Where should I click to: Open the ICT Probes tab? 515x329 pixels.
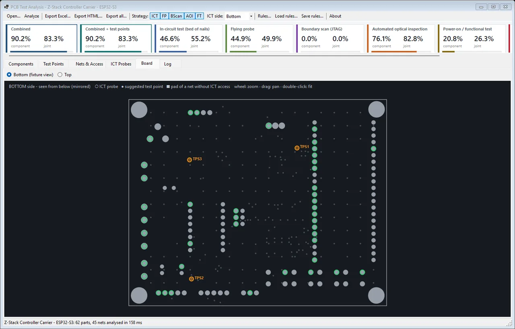point(121,64)
